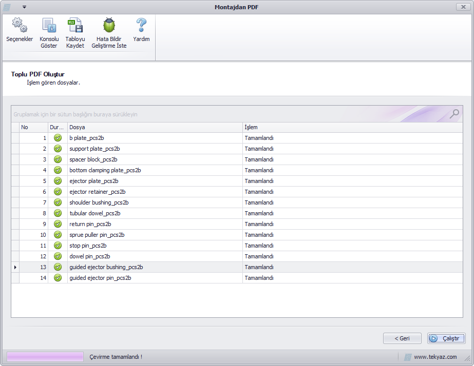
Task: Select file name sprue puller pin_pcs2b
Action: (x=97, y=235)
